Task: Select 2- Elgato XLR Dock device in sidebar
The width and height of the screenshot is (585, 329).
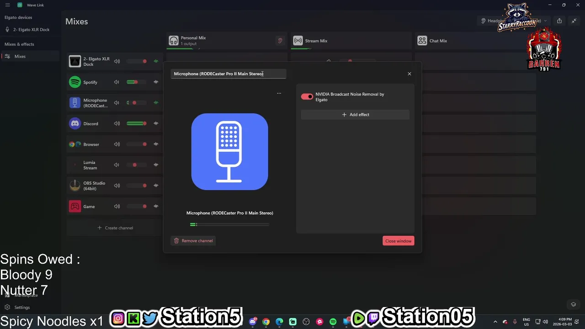Action: pos(30,30)
